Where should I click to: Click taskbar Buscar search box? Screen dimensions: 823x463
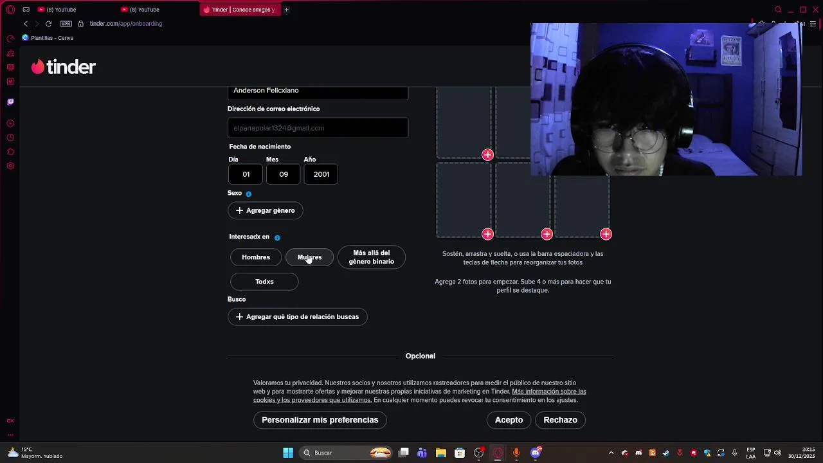pyautogui.click(x=347, y=453)
